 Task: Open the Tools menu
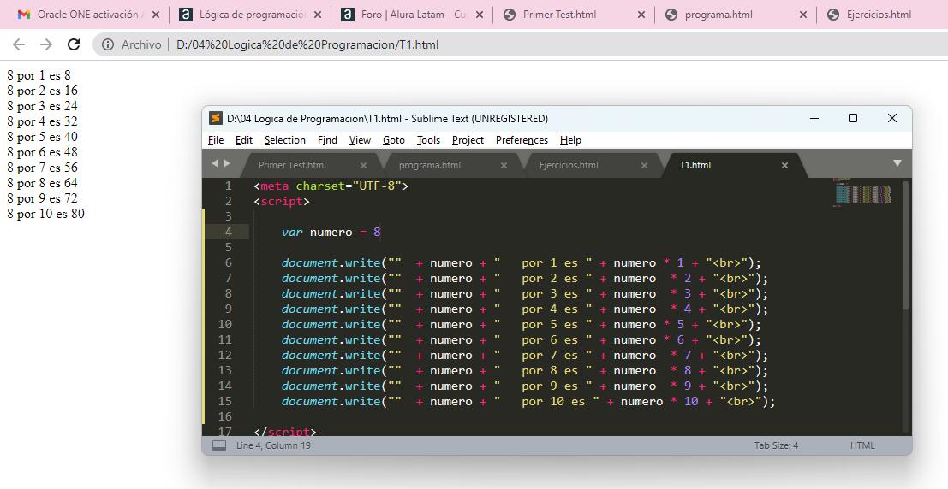[428, 140]
